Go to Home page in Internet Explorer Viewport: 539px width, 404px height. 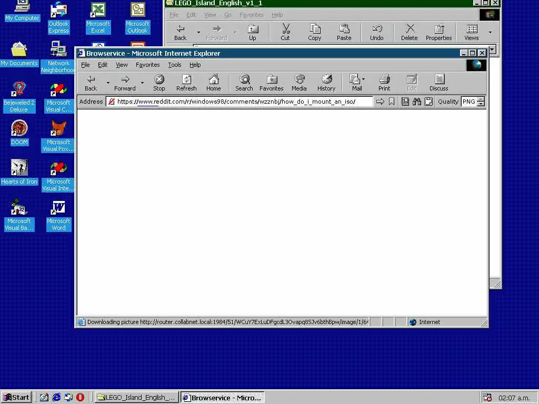pyautogui.click(x=214, y=83)
